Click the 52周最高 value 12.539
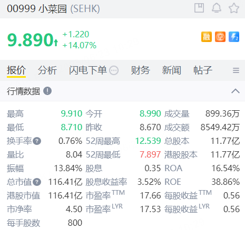Screen dimensions: 245x230 [x=148, y=141]
